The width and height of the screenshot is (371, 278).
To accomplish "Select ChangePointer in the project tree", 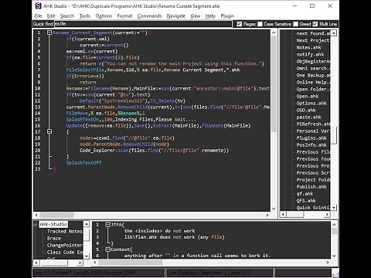I will (64, 245).
